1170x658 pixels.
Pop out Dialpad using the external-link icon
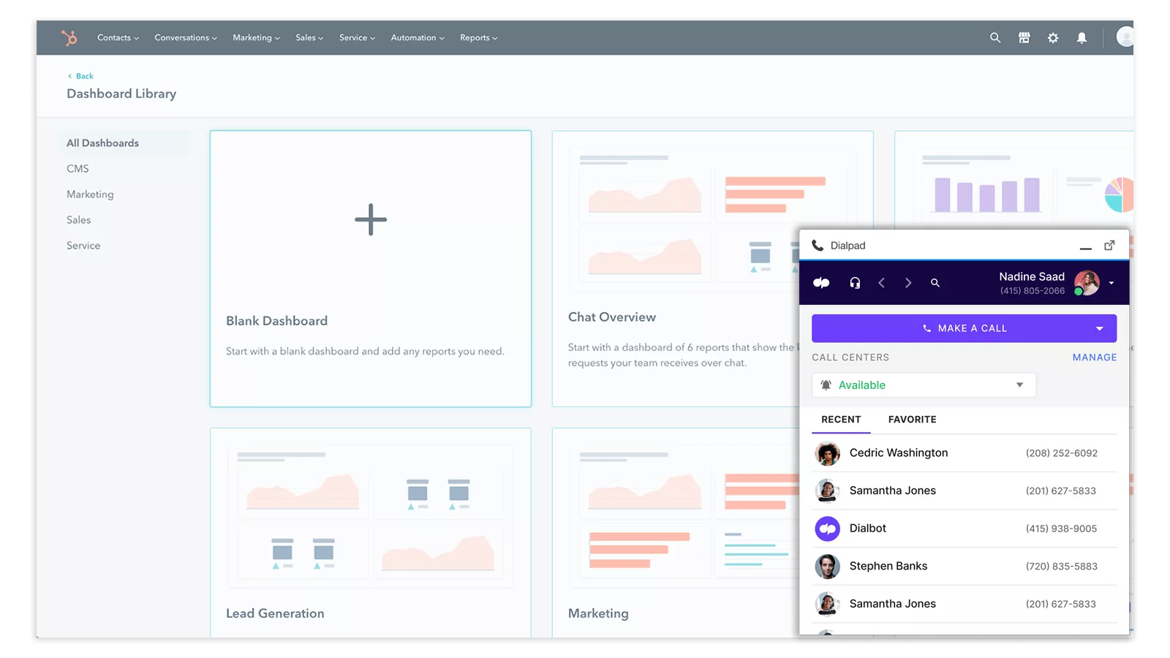[x=1109, y=245]
